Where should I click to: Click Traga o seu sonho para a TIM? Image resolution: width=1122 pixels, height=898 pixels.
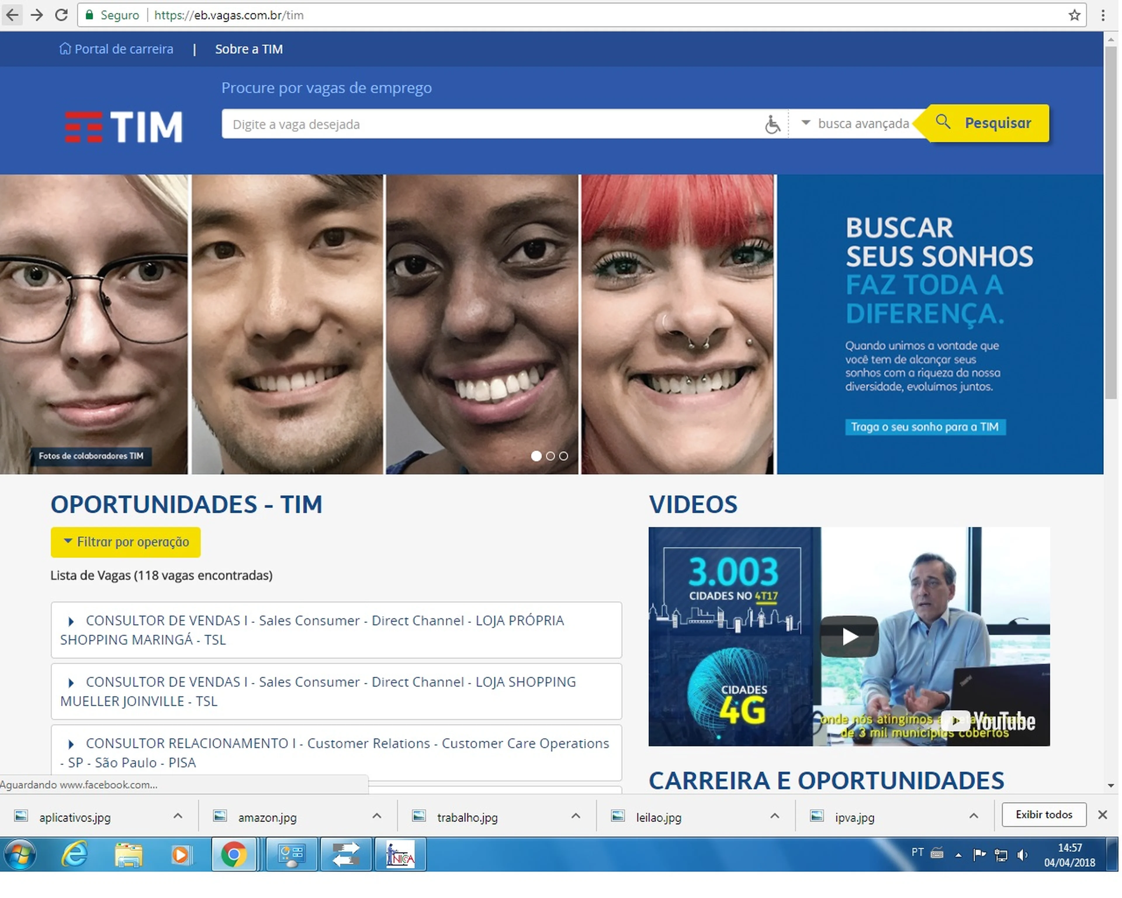925,427
